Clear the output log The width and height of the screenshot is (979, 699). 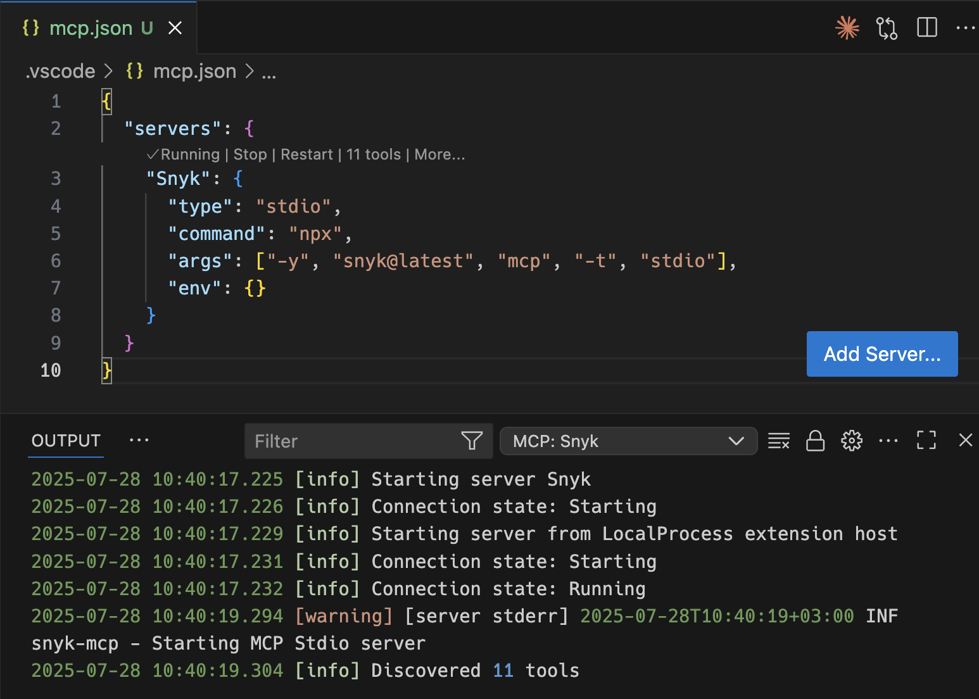(x=778, y=441)
